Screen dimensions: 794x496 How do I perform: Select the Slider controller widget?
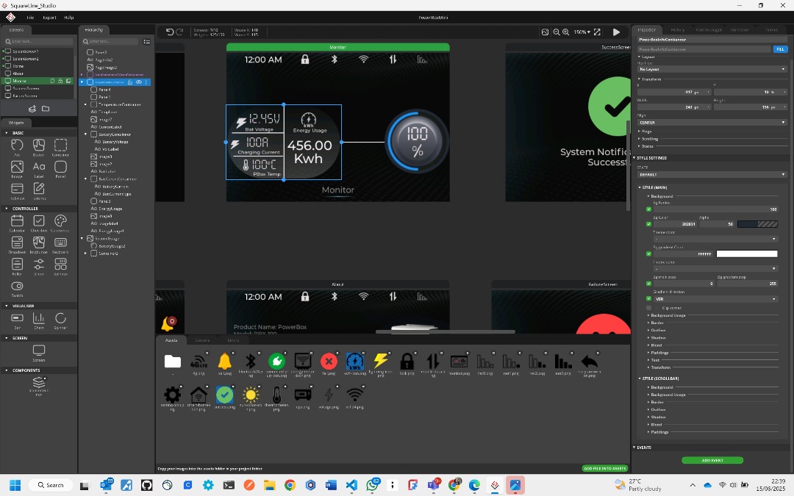click(x=38, y=265)
